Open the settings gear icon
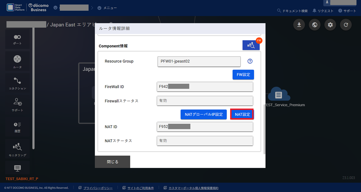361x192 pixels. click(x=330, y=25)
